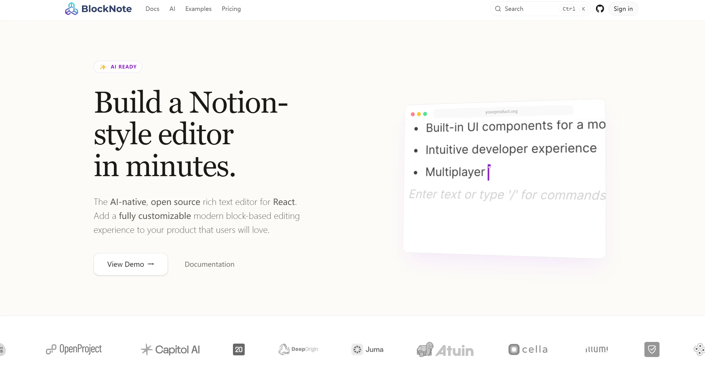Navigate to the Examples section
Screen dimensions: 705x371
point(198,9)
